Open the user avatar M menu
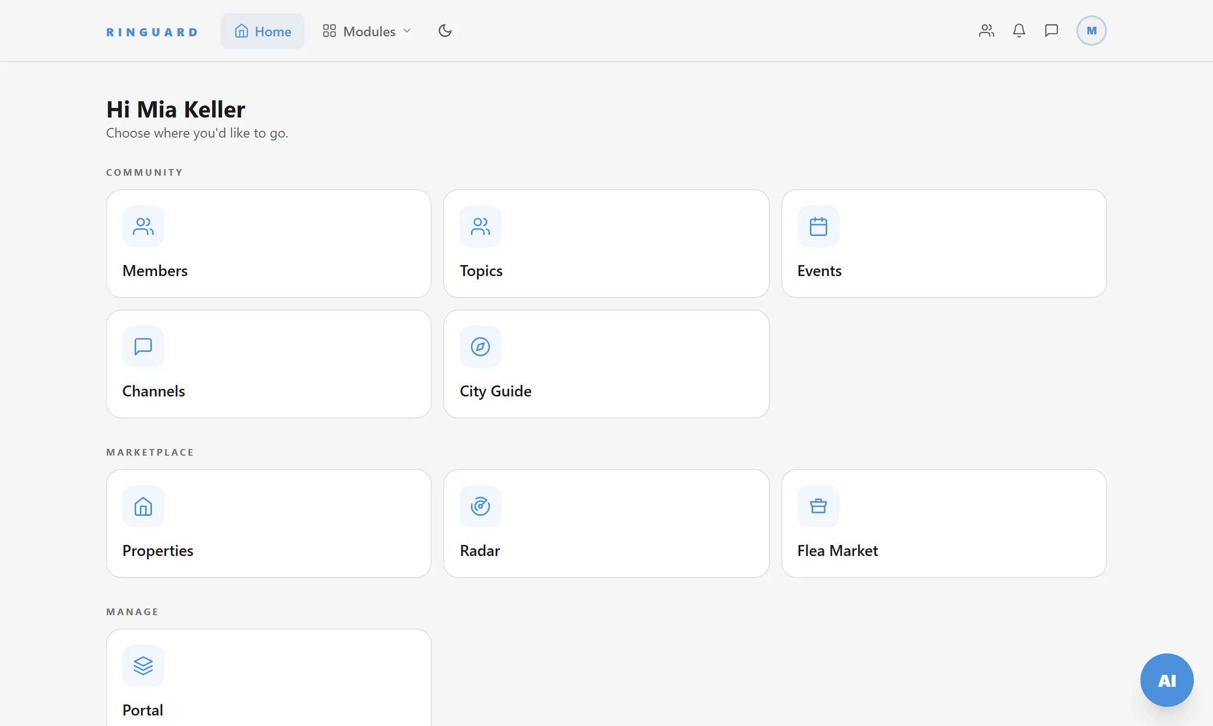The width and height of the screenshot is (1213, 726). [1091, 31]
